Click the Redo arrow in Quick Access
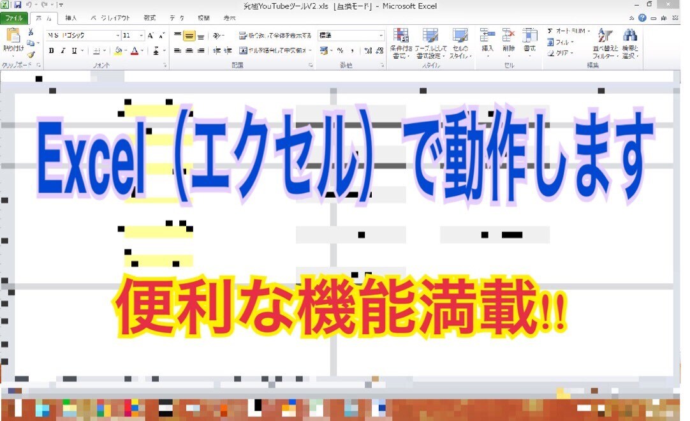Viewport: 690px width, 421px height. point(44,5)
